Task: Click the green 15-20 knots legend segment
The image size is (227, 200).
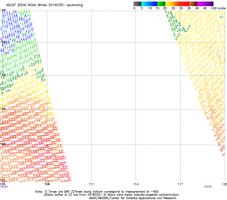Action: tap(161, 4)
